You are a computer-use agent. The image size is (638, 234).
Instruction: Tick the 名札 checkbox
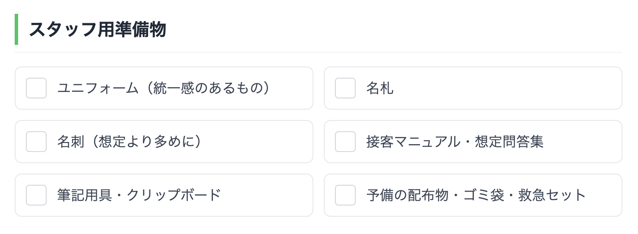(345, 88)
